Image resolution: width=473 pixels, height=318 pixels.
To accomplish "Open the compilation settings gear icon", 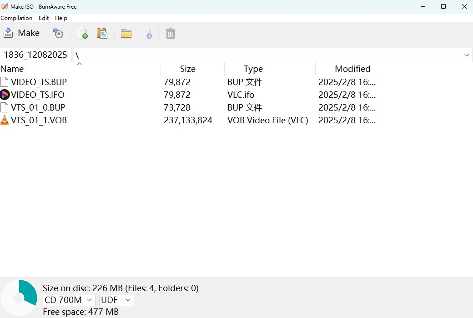I will [58, 33].
